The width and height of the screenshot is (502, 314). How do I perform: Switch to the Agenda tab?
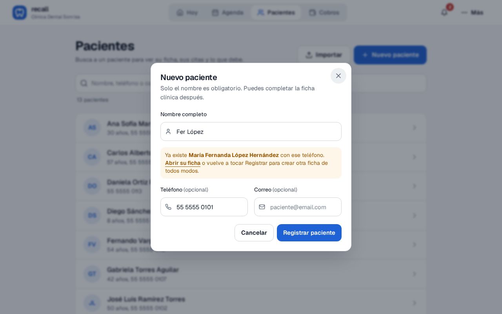[x=227, y=13]
